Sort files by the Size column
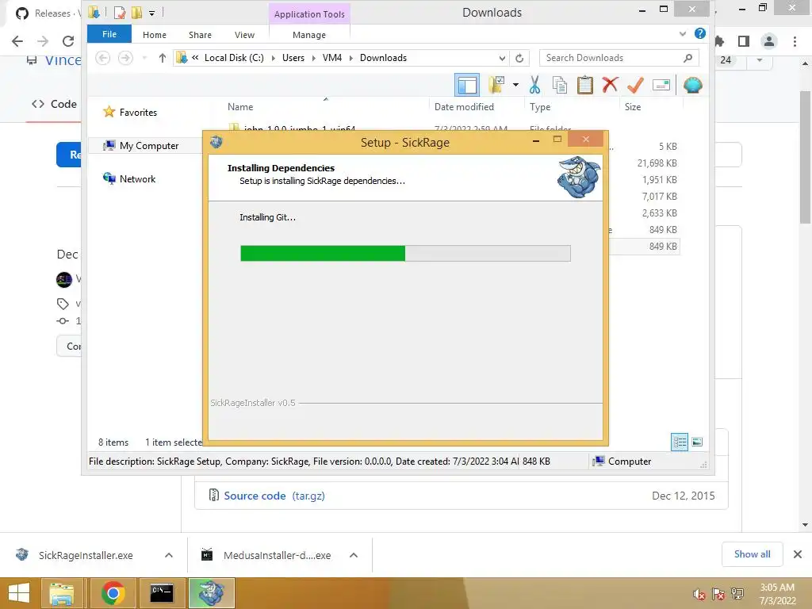The image size is (812, 609). tap(632, 107)
